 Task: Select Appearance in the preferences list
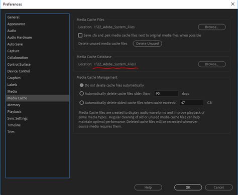tap(16, 24)
